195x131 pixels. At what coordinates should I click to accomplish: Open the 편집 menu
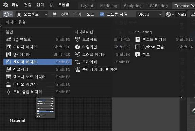[28, 5]
